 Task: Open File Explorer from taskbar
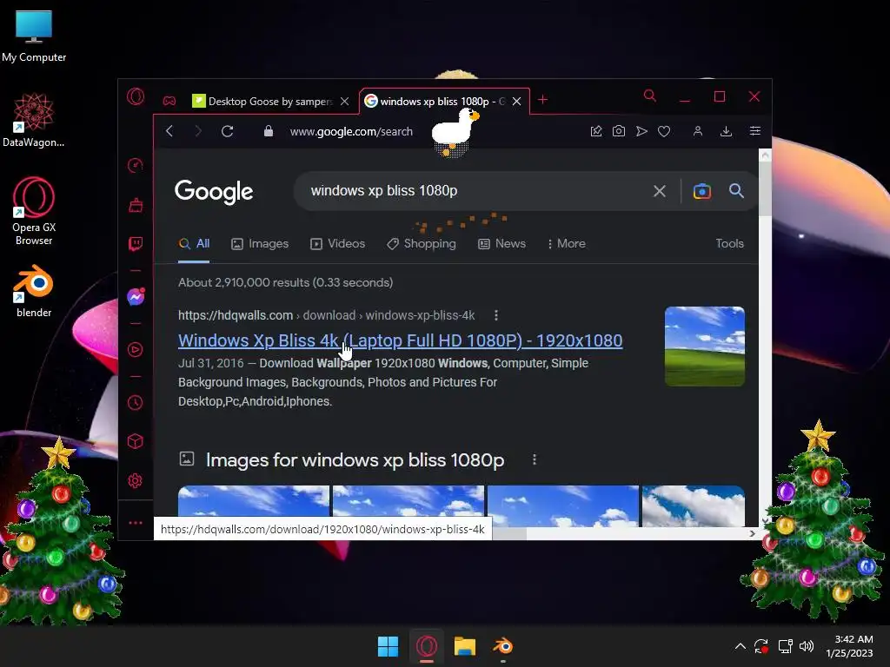pyautogui.click(x=465, y=646)
